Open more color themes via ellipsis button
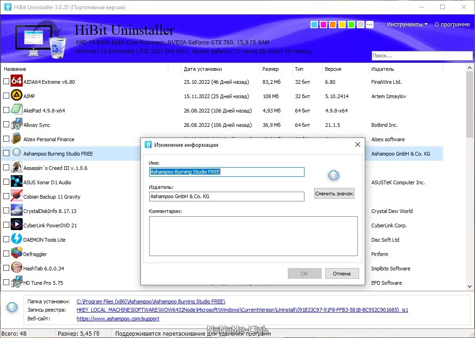475x338 pixels. coord(370,25)
